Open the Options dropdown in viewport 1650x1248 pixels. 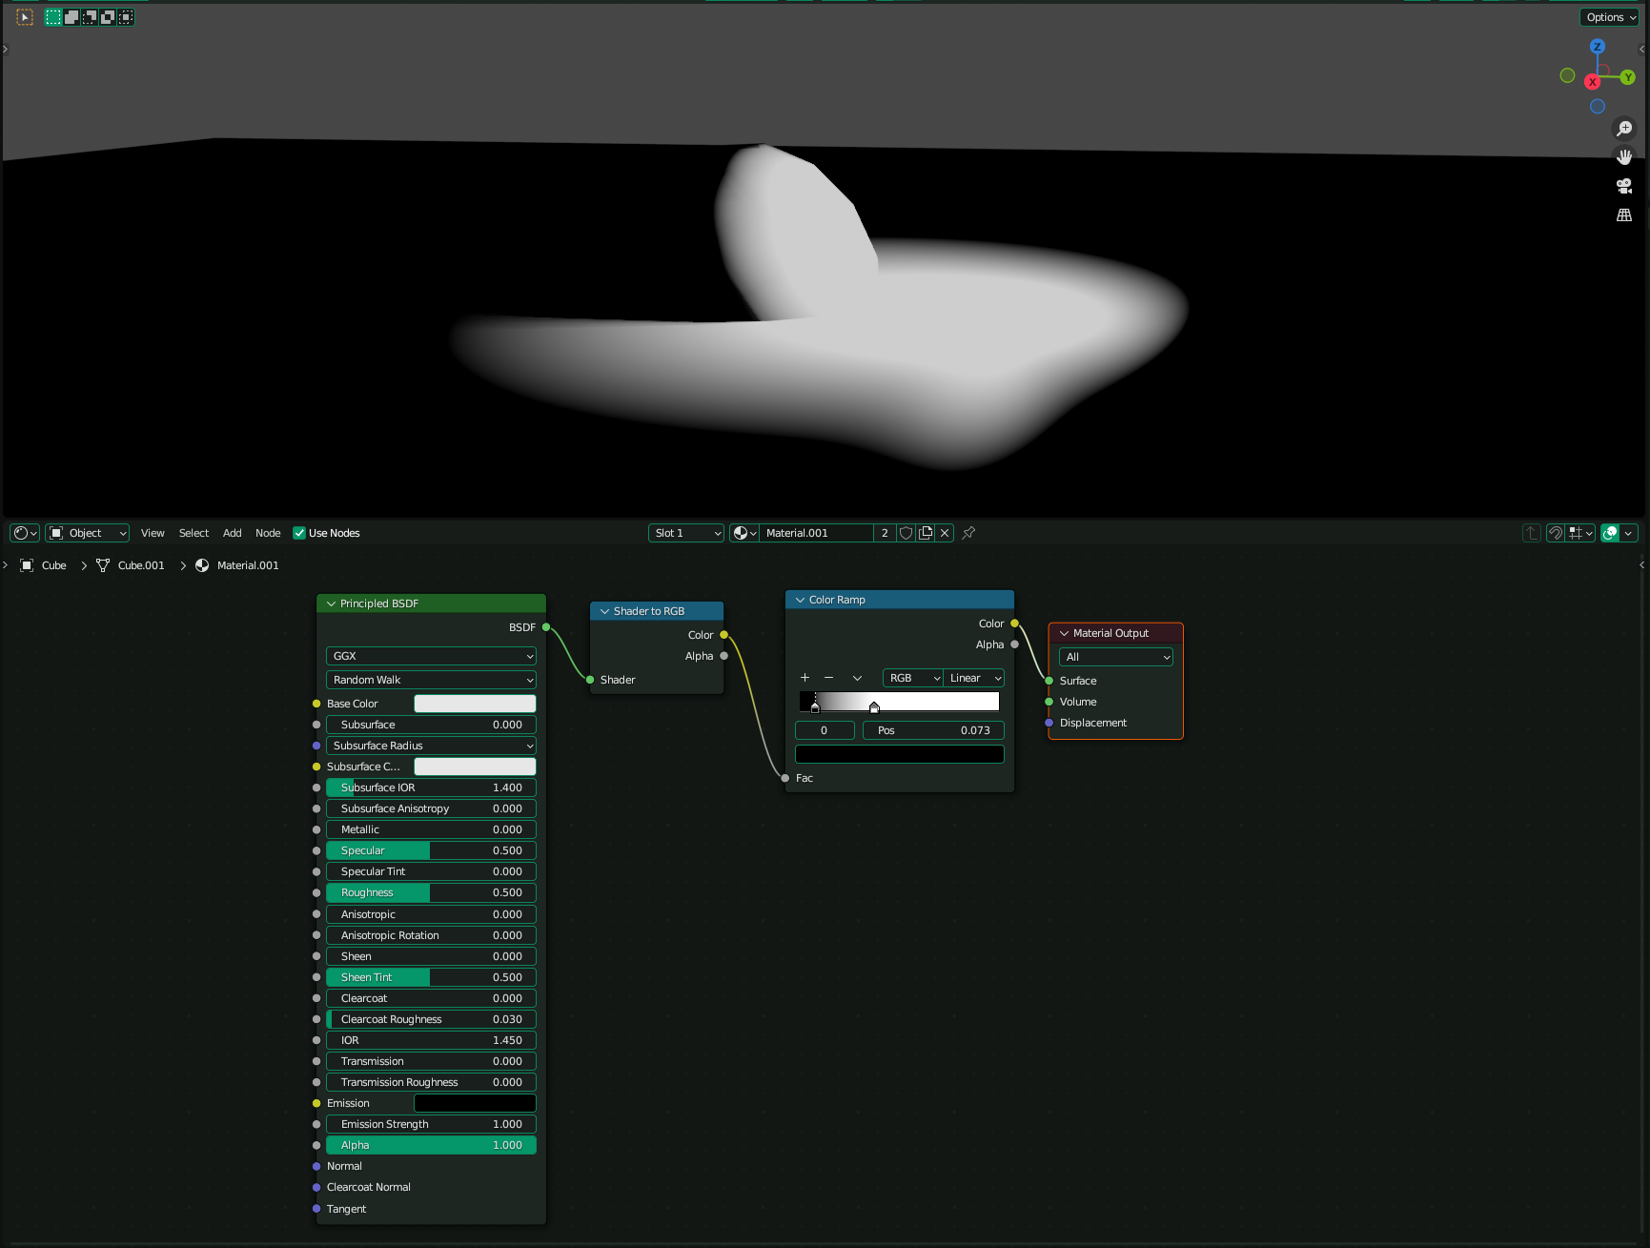[1610, 17]
